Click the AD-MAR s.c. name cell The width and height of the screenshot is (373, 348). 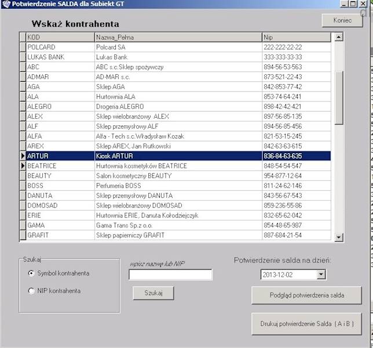tap(178, 77)
